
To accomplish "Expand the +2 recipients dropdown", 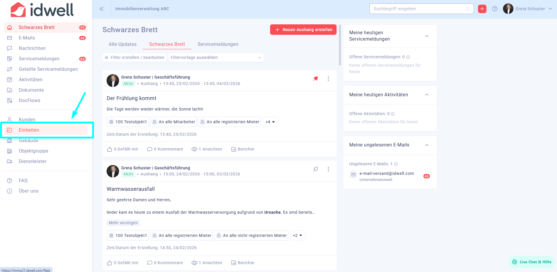I will [297, 235].
